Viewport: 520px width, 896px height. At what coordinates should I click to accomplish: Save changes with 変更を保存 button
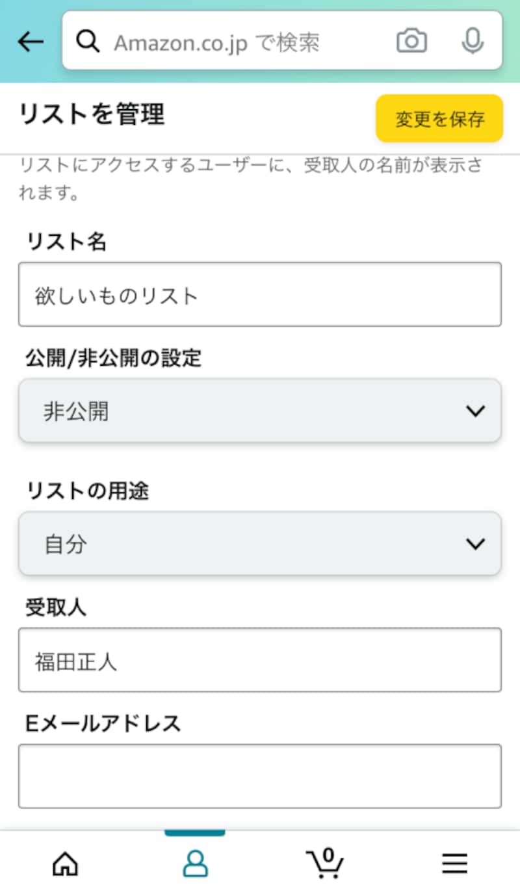[439, 119]
